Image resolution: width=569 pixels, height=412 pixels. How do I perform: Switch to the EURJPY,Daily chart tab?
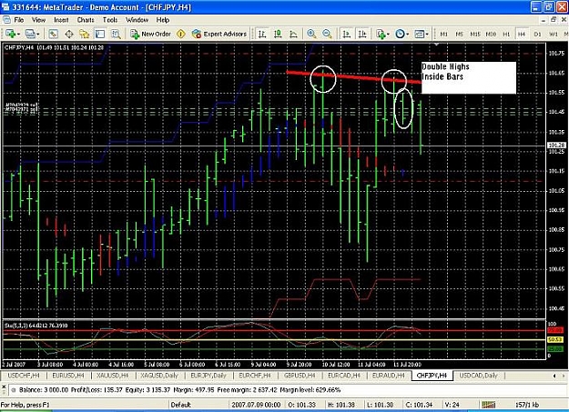[208, 376]
